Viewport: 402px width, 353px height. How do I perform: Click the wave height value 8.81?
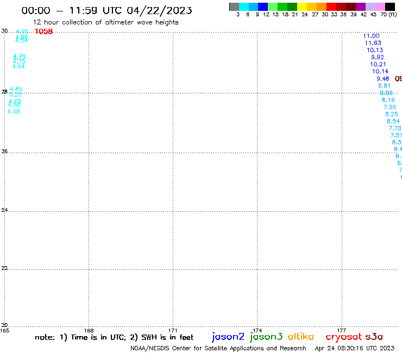point(384,86)
